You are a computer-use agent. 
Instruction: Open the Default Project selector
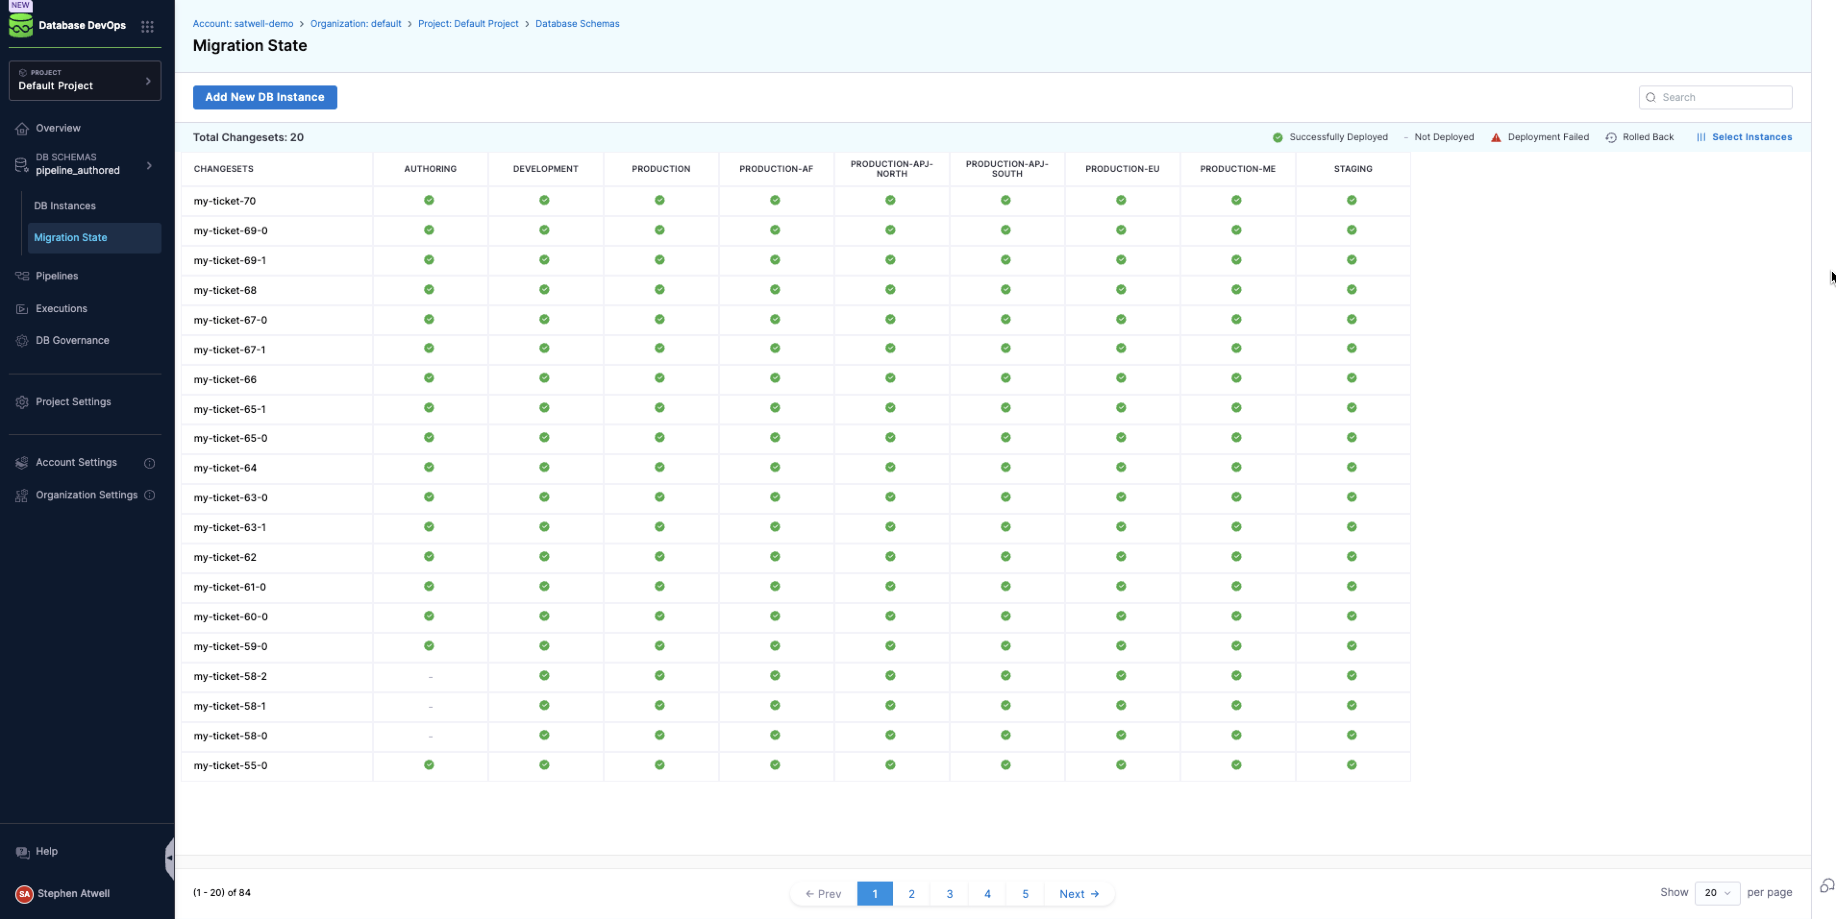pyautogui.click(x=85, y=81)
